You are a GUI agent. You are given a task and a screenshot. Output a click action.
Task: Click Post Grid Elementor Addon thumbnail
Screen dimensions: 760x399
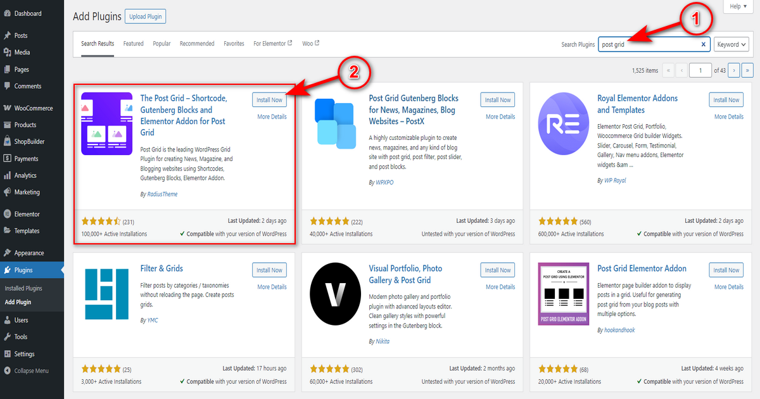coord(564,294)
